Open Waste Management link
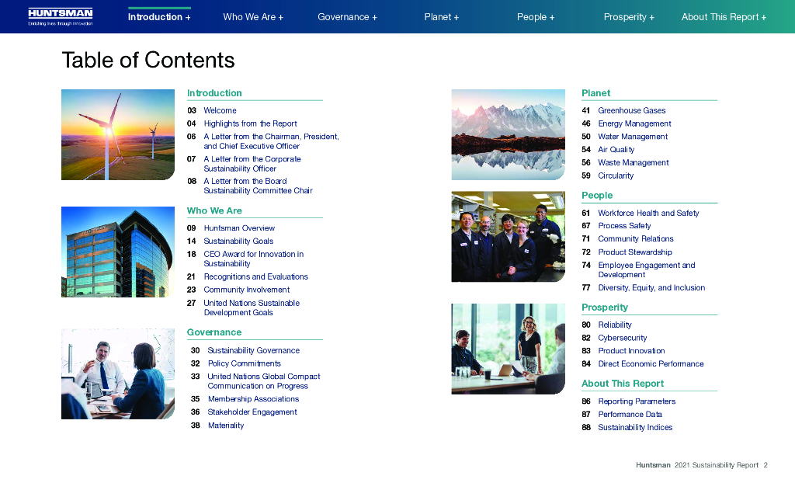 (x=634, y=163)
